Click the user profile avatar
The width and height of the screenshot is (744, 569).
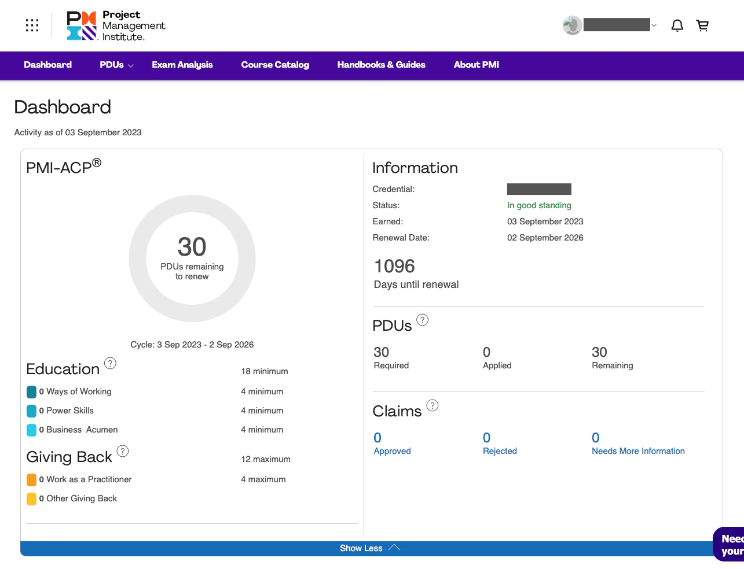573,25
